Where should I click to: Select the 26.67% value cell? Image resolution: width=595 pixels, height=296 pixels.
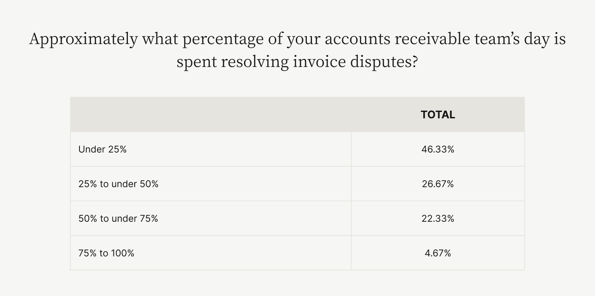(x=438, y=184)
